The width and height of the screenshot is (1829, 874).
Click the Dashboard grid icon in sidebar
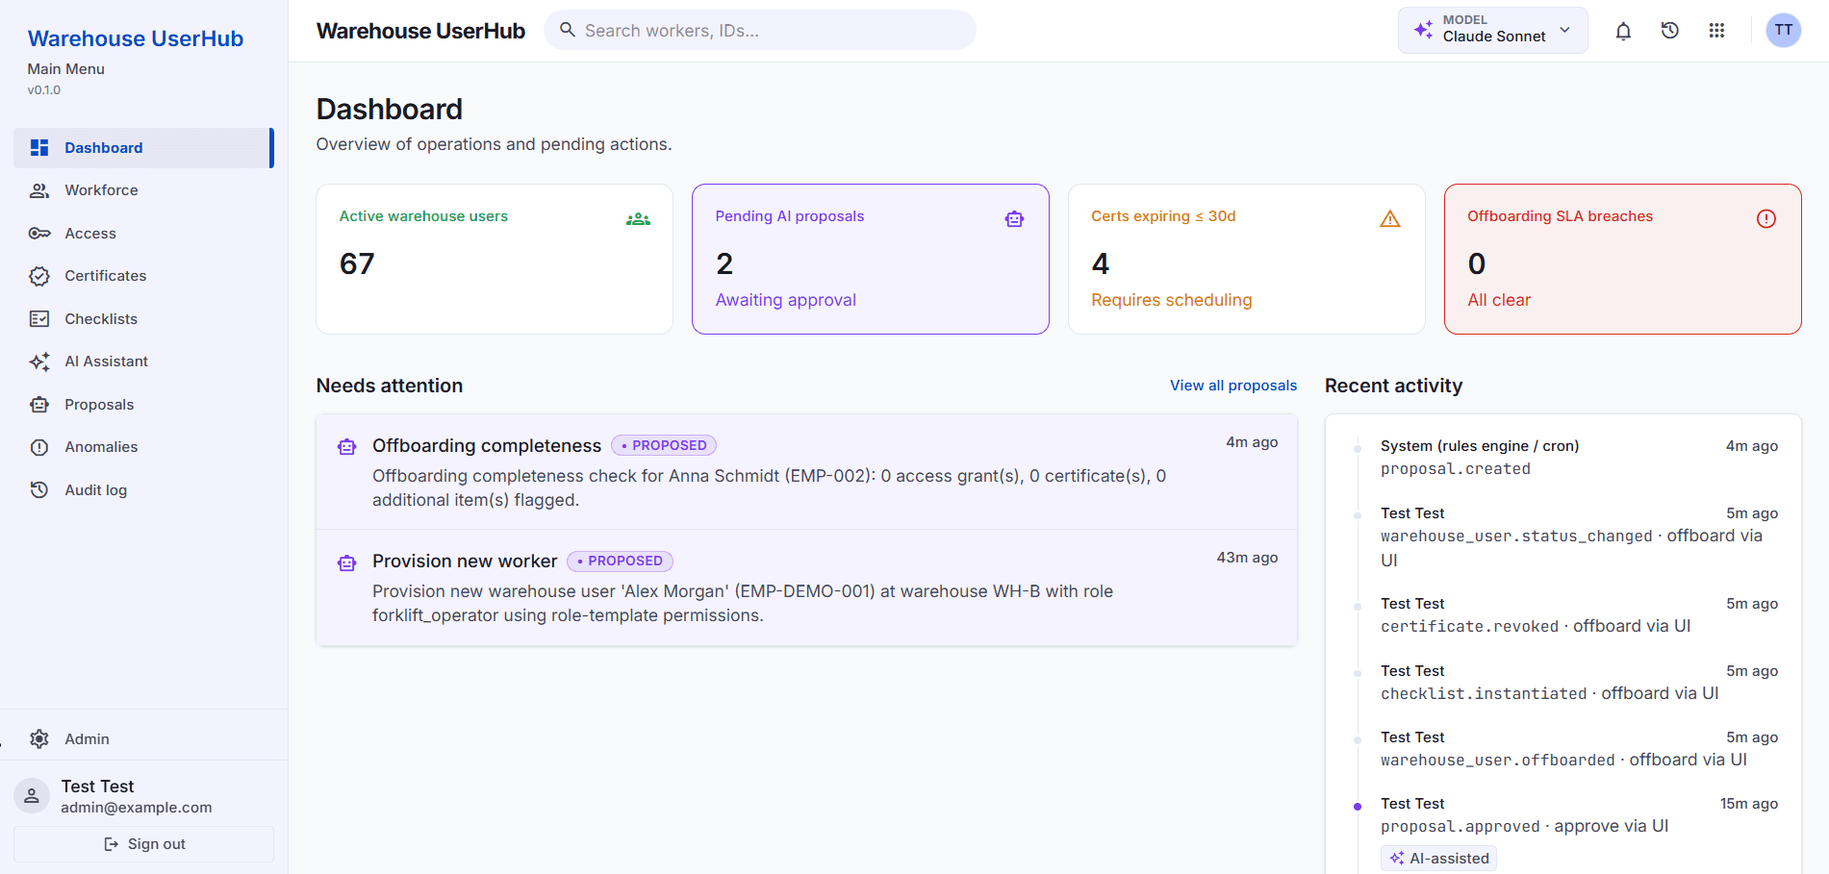point(39,148)
